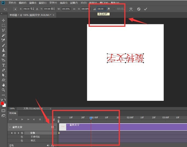Select the Path Selection tool
Screen dimensions: 187x147
tap(3, 75)
